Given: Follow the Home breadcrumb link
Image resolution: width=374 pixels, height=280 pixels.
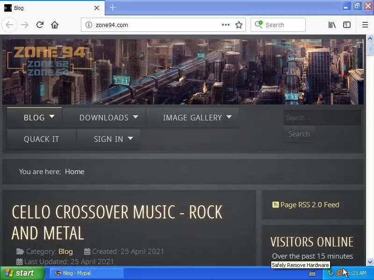Looking at the screenshot, I should coord(75,172).
